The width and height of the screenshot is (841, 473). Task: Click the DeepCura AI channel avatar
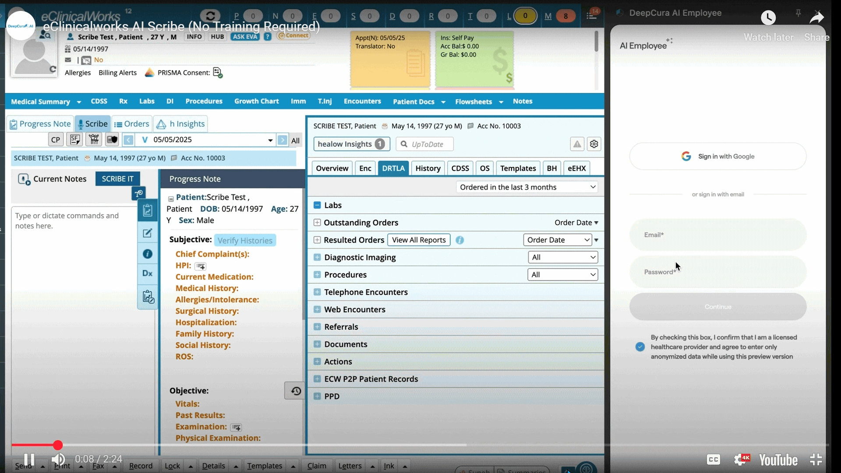tap(21, 26)
